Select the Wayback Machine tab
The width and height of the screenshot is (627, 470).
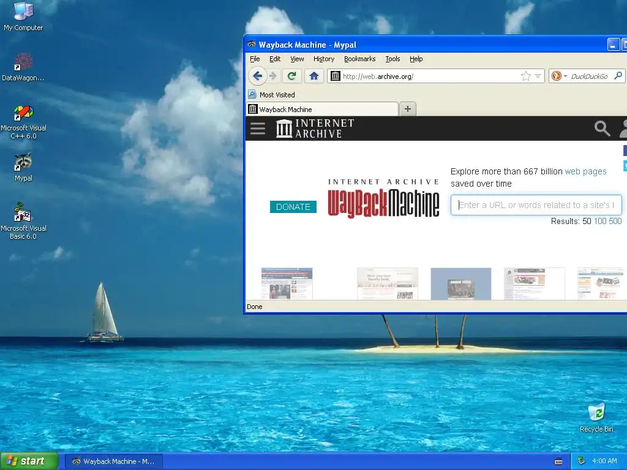(322, 109)
